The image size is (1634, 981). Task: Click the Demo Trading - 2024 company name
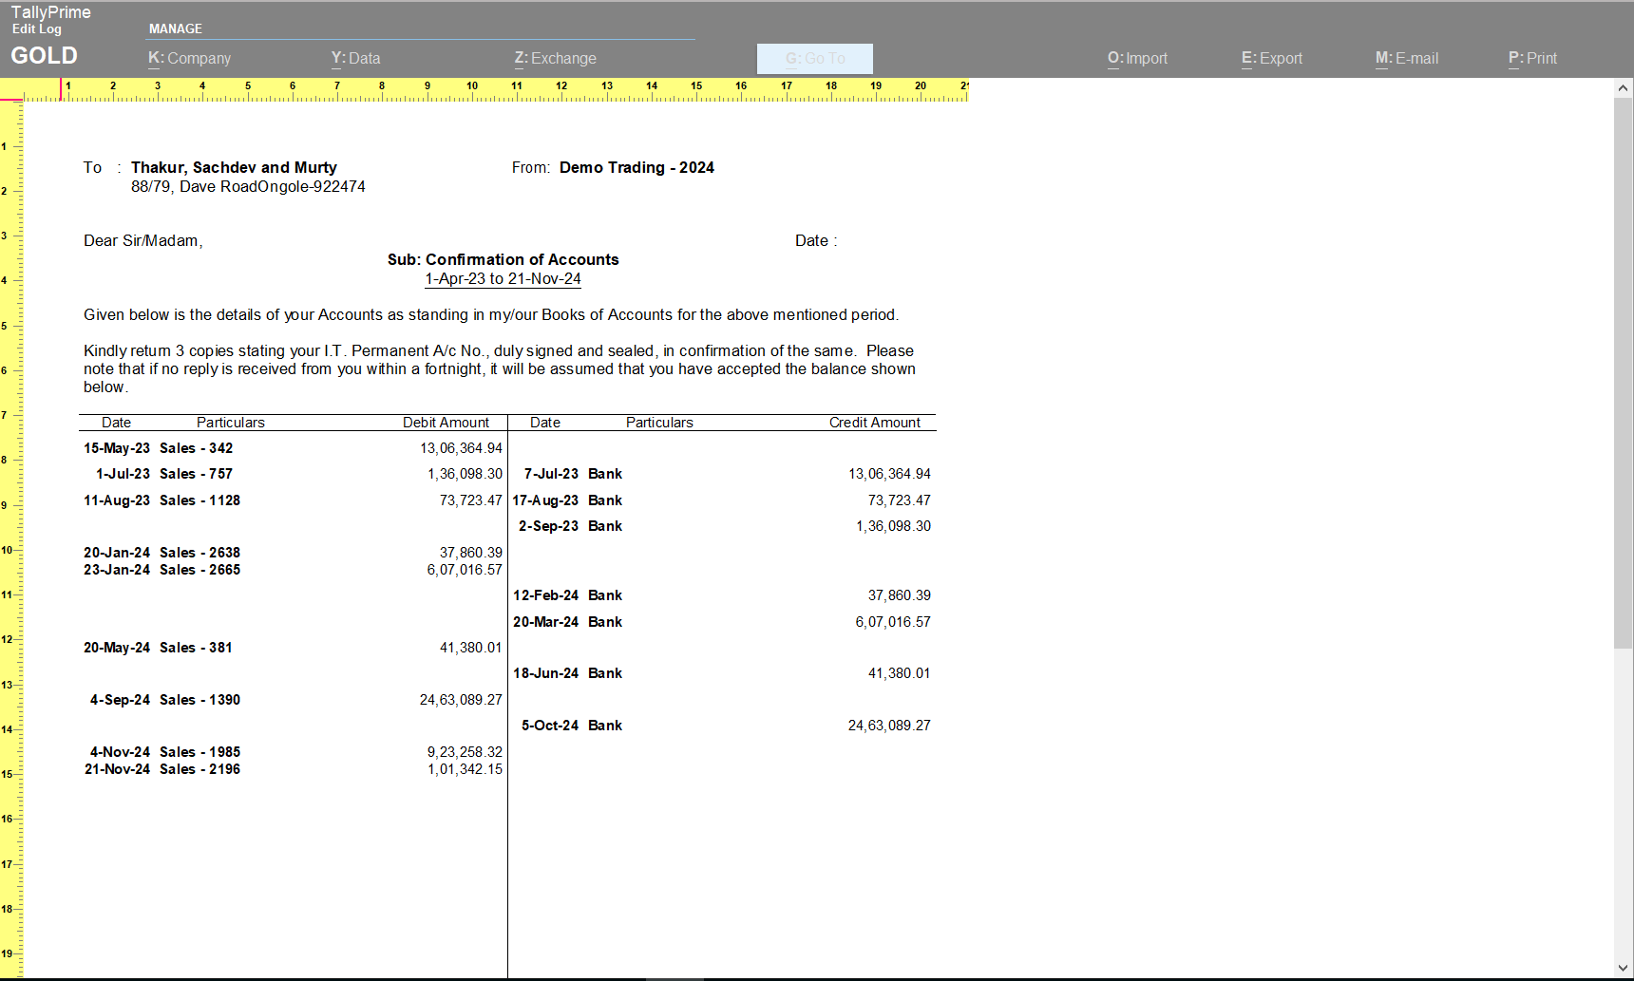point(636,167)
